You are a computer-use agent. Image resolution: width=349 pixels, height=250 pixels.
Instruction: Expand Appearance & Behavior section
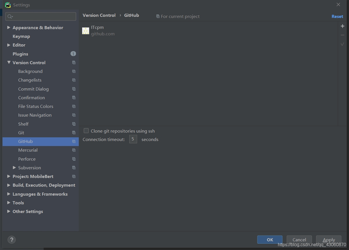pos(9,27)
